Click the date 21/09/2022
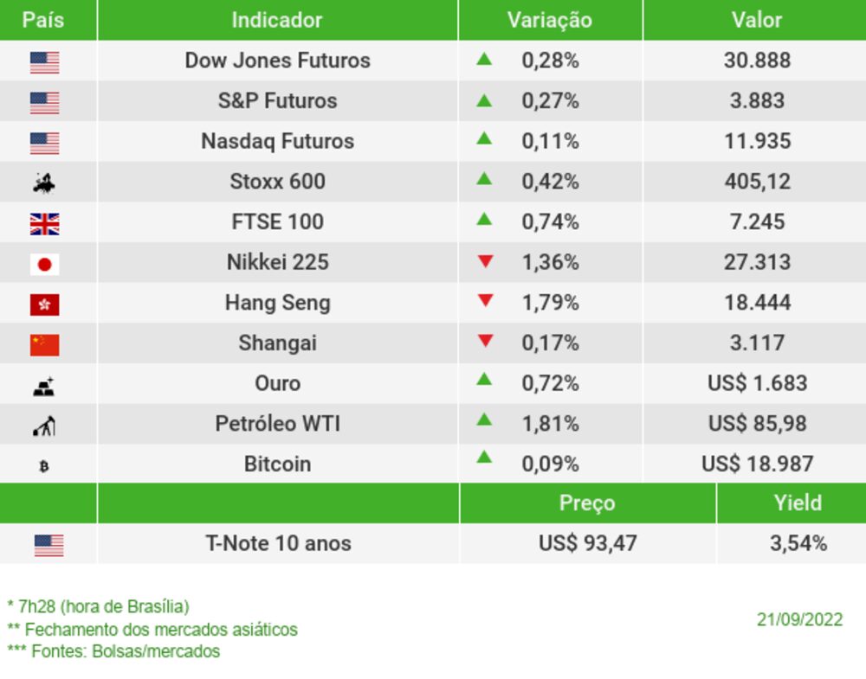The image size is (866, 679). coord(799,619)
